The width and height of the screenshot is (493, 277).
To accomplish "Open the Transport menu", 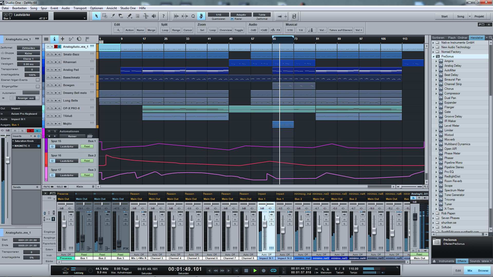I will point(80,8).
